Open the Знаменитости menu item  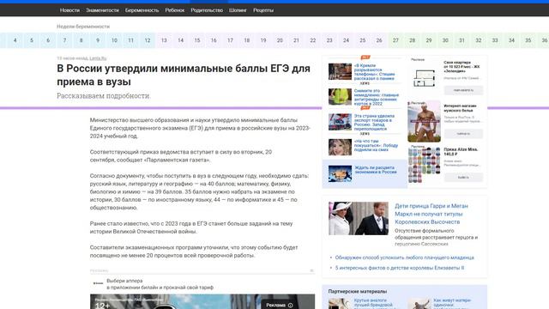click(102, 10)
